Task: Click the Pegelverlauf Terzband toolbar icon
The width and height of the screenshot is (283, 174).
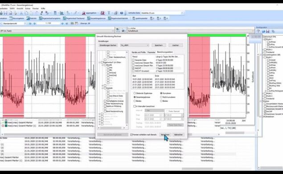Action: click(74, 18)
